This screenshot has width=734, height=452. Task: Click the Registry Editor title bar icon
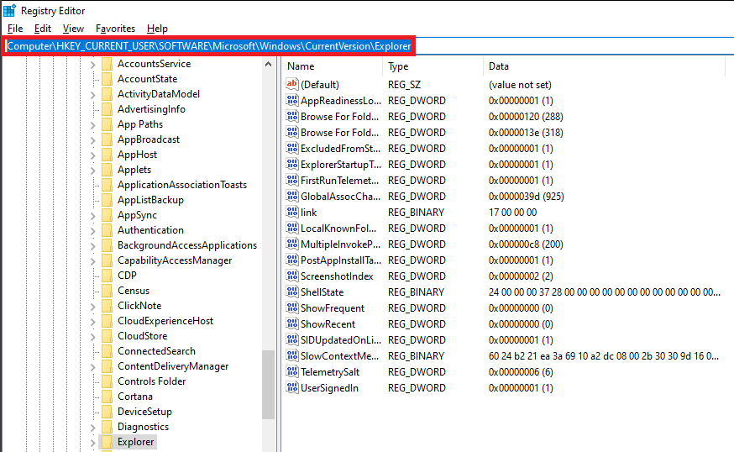pos(9,10)
